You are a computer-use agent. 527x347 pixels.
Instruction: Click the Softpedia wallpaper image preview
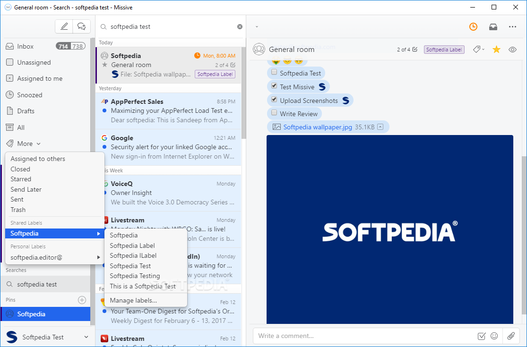pos(390,229)
